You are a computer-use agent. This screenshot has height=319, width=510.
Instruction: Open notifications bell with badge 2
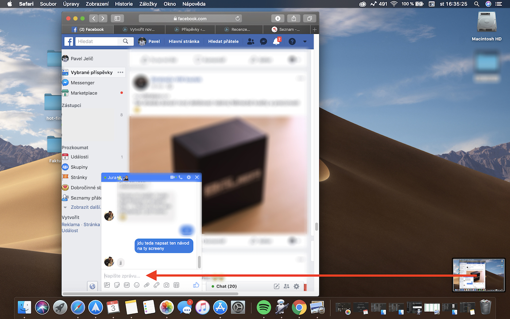276,41
